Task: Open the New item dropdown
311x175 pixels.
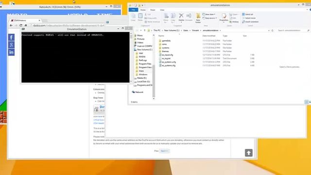Action: pyautogui.click(x=209, y=15)
